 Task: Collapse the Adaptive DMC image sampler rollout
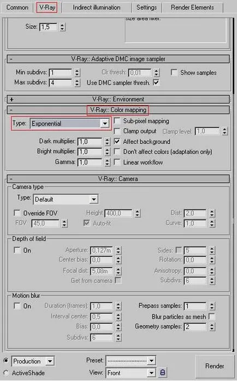(118, 59)
